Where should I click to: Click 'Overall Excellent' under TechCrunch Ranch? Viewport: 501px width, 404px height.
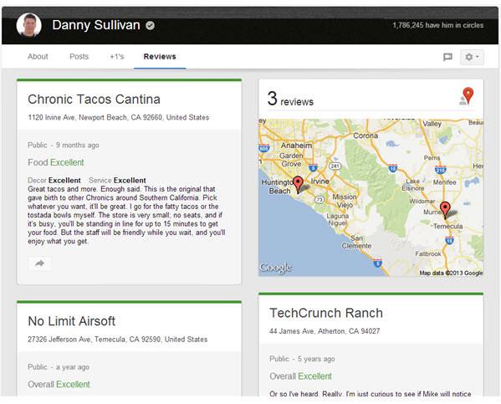pyautogui.click(x=300, y=376)
